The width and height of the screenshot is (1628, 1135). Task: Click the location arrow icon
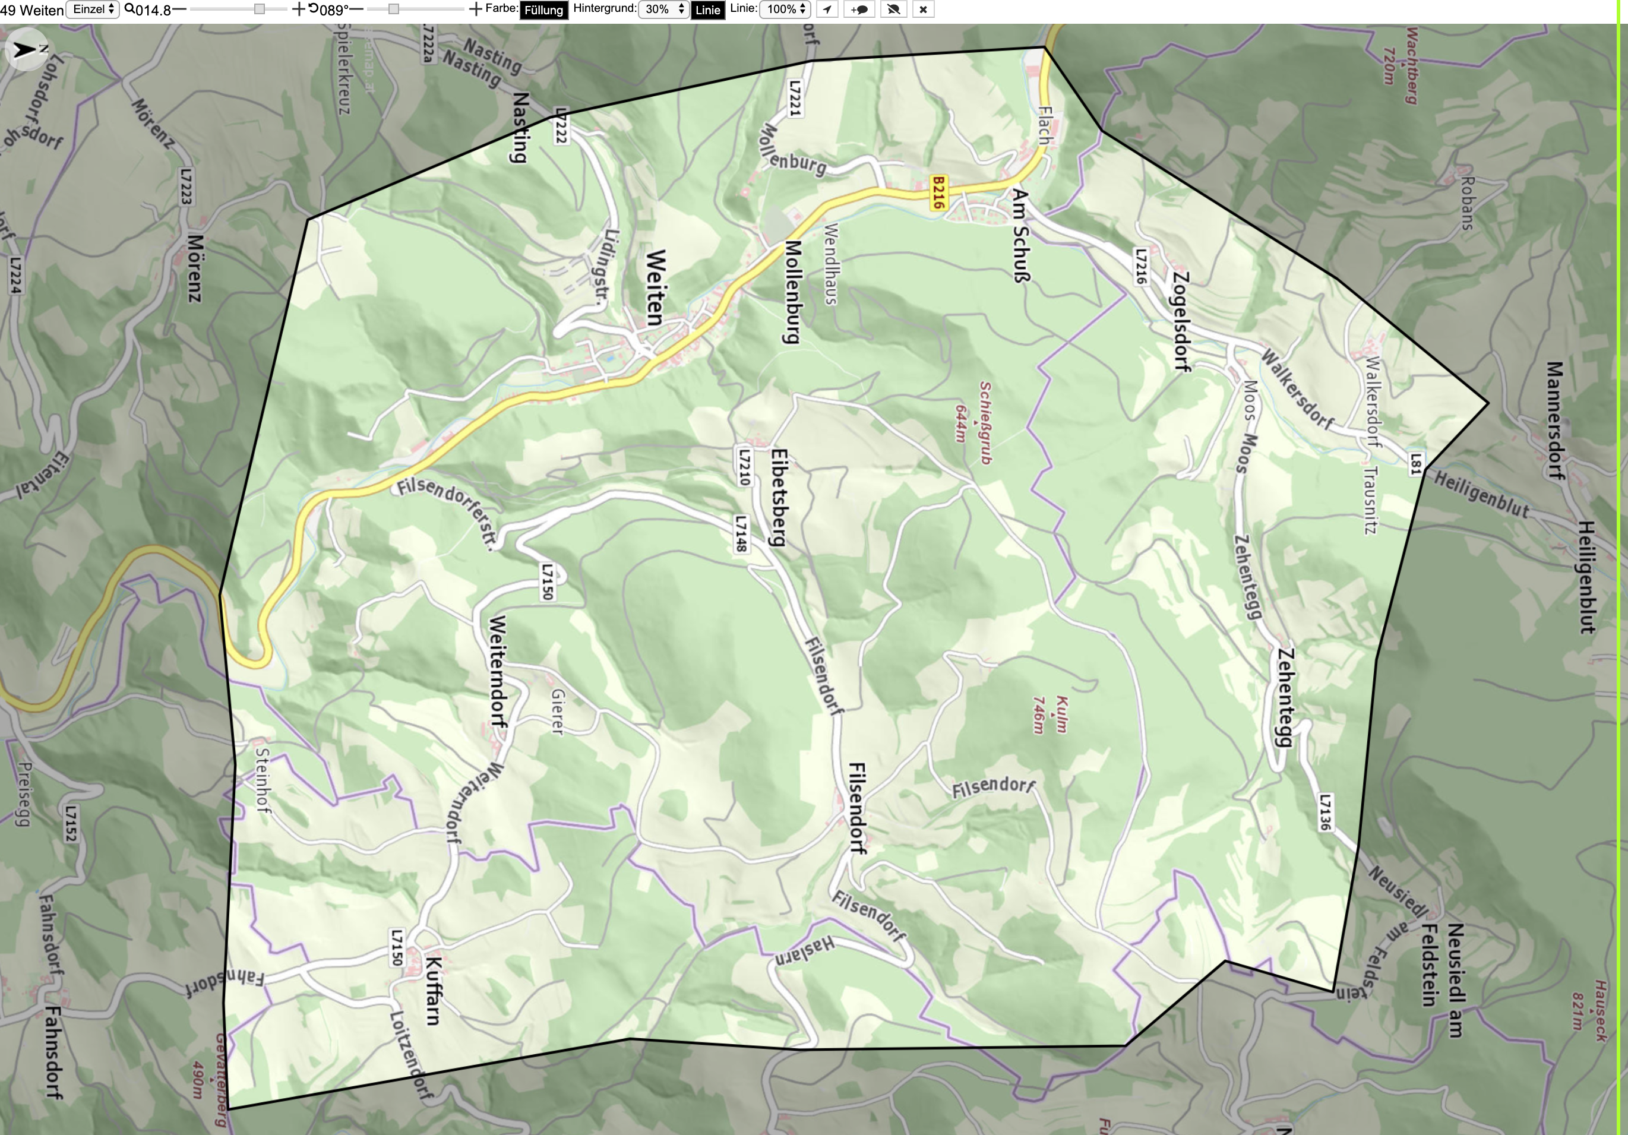pos(827,10)
